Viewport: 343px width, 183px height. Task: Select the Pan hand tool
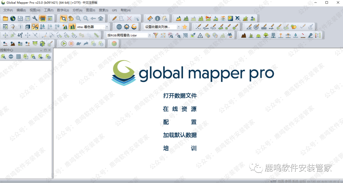pos(71,18)
